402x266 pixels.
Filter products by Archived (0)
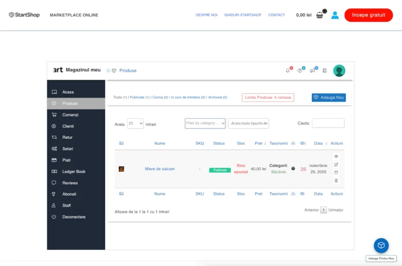tap(217, 97)
